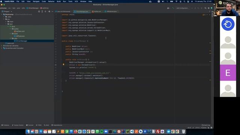The width and height of the screenshot is (240, 135).
Task: Hide the Project tool window
Action: coord(52,12)
